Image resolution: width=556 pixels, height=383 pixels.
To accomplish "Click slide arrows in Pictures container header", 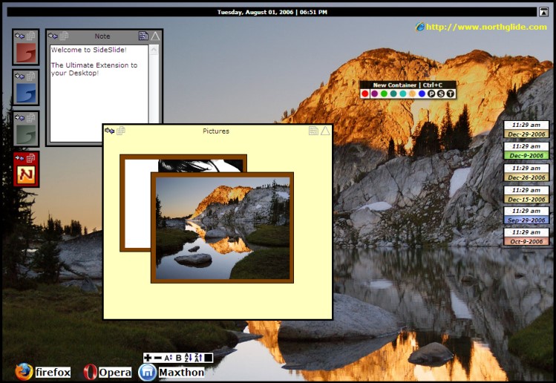I will 110,131.
